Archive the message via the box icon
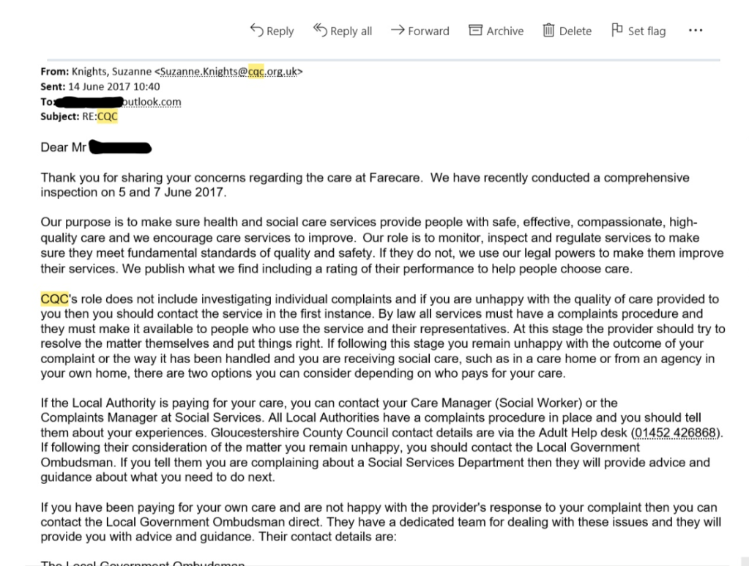This screenshot has width=749, height=566. [x=476, y=30]
